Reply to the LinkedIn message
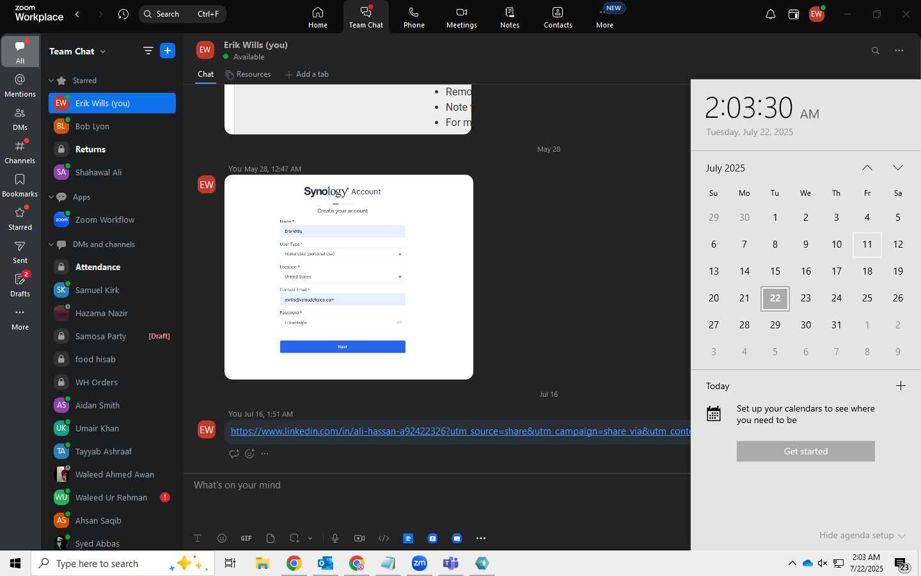921x576 pixels. point(234,454)
